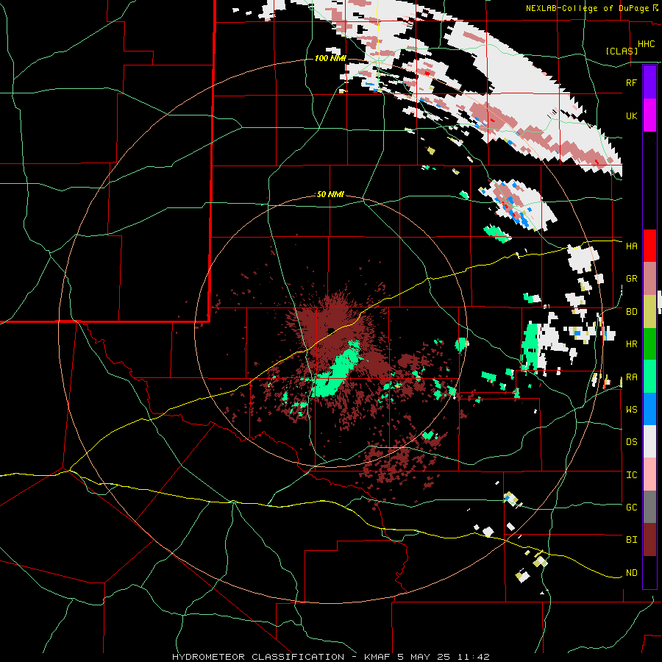Click the GC gray legend swatch
Screen dimensions: 662x662
pos(649,507)
